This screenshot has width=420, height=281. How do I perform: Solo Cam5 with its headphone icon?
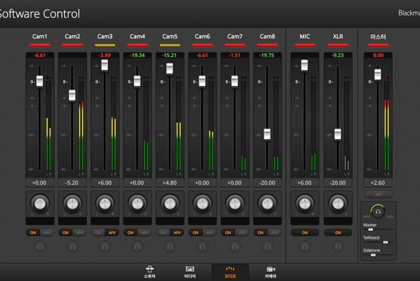point(170,246)
